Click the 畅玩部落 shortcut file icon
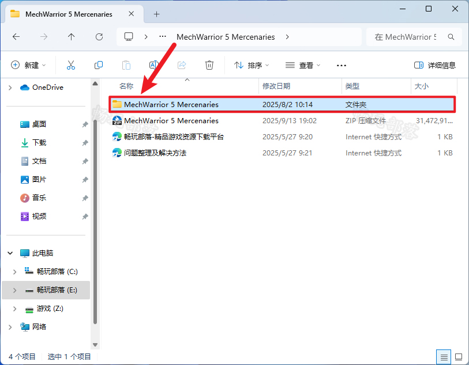 (117, 136)
